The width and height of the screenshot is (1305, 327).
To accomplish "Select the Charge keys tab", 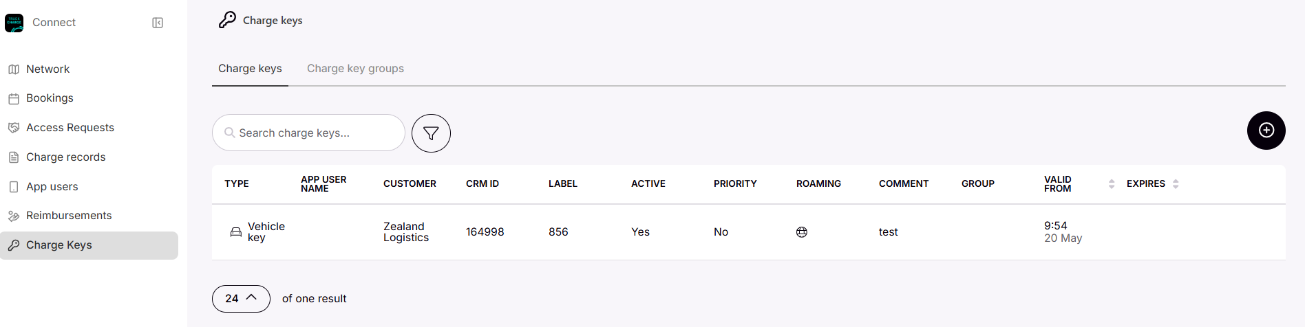I will click(250, 69).
